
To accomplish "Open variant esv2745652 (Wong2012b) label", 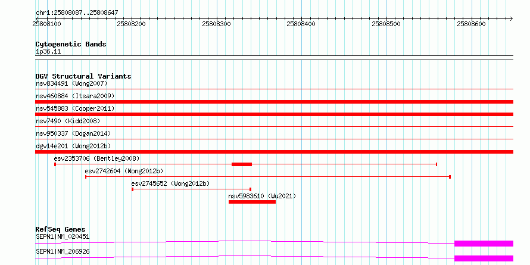I will [170, 183].
